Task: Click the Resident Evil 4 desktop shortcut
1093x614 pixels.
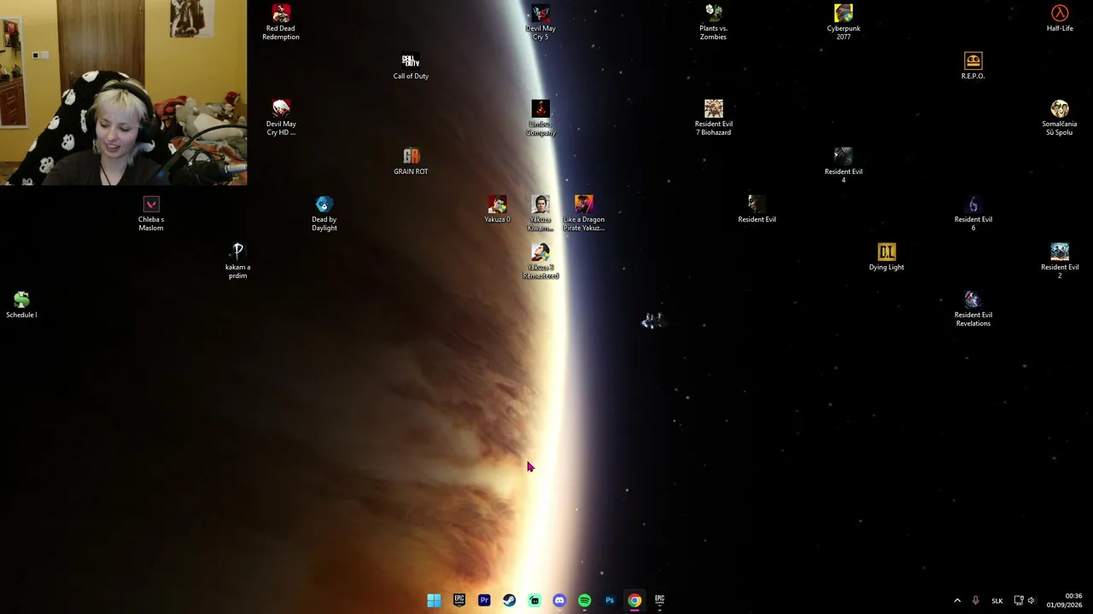Action: [x=844, y=165]
